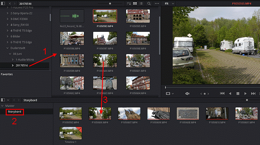Click the Storybord header label in media pool
Screen dimensions: 260x145
pos(30,100)
